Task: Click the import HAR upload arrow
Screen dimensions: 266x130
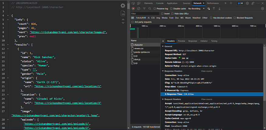Action: click(x=214, y=9)
